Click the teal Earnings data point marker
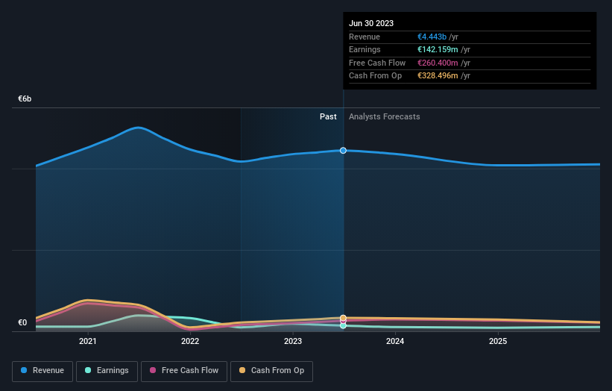 (x=343, y=325)
